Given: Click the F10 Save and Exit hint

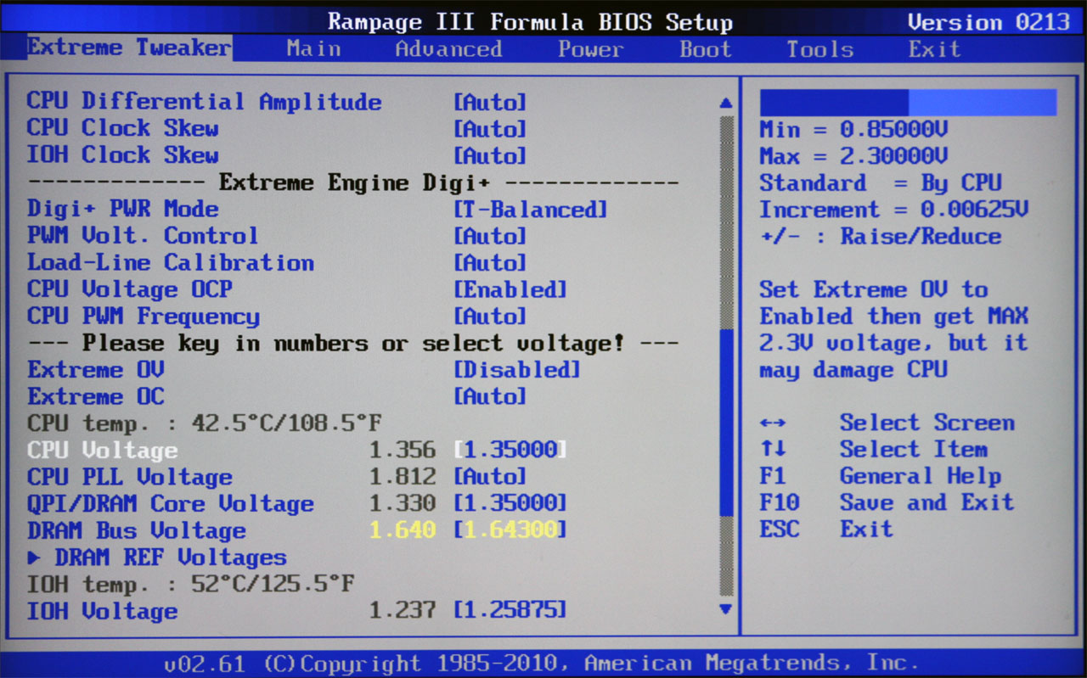Looking at the screenshot, I should [887, 502].
